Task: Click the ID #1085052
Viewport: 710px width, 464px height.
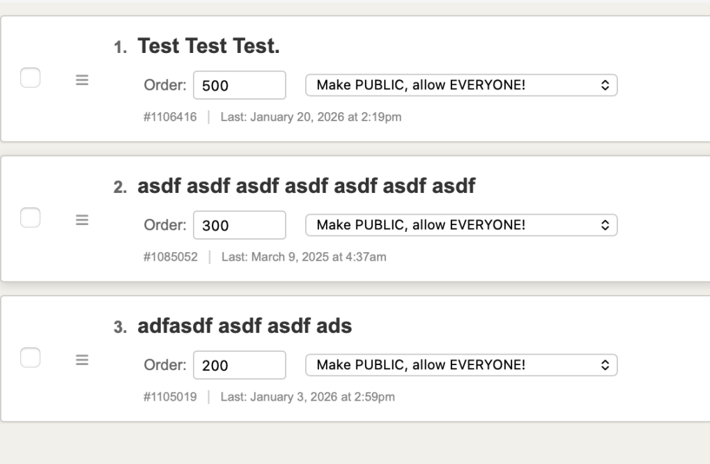Action: tap(170, 257)
